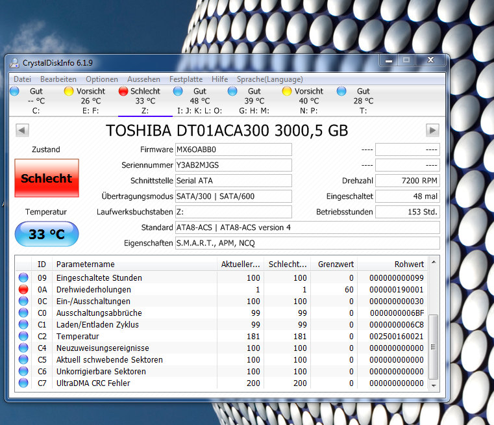The height and width of the screenshot is (425, 494).
Task: Click the Betriebsstunden field 153 Std.
Action: click(x=408, y=212)
